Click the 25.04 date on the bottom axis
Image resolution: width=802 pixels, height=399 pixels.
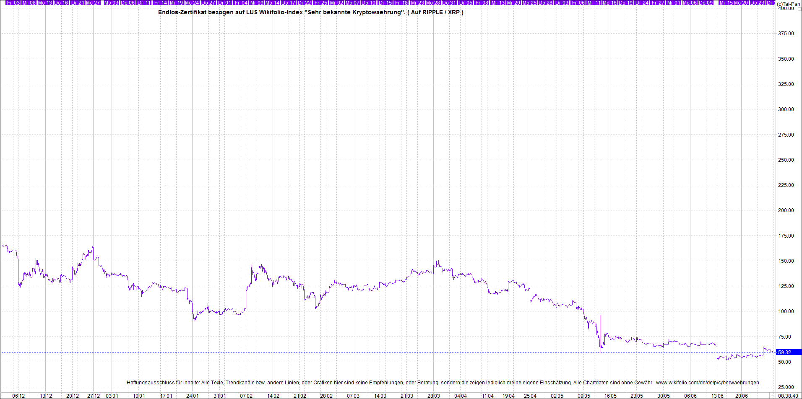click(530, 396)
